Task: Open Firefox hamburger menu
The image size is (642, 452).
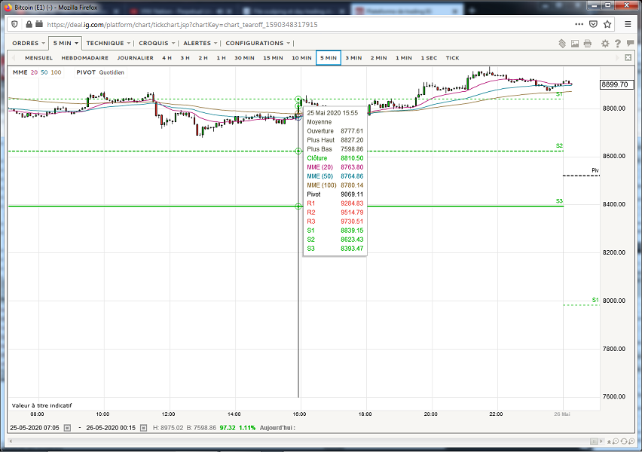Action: [x=628, y=24]
